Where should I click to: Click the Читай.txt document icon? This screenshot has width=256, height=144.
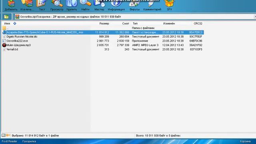[x=4, y=49]
